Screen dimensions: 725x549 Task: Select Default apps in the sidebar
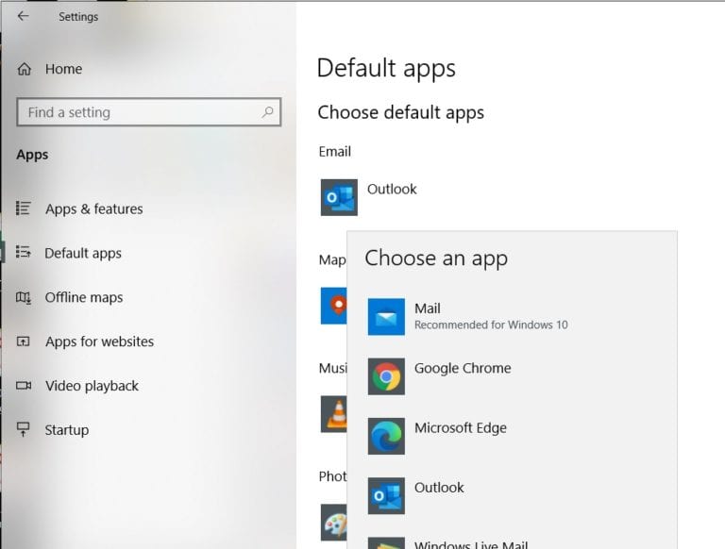[83, 253]
